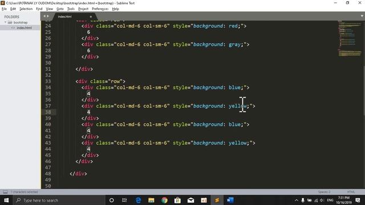This screenshot has width=365, height=205.
Task: Click the minimap code preview
Action: click(x=350, y=38)
